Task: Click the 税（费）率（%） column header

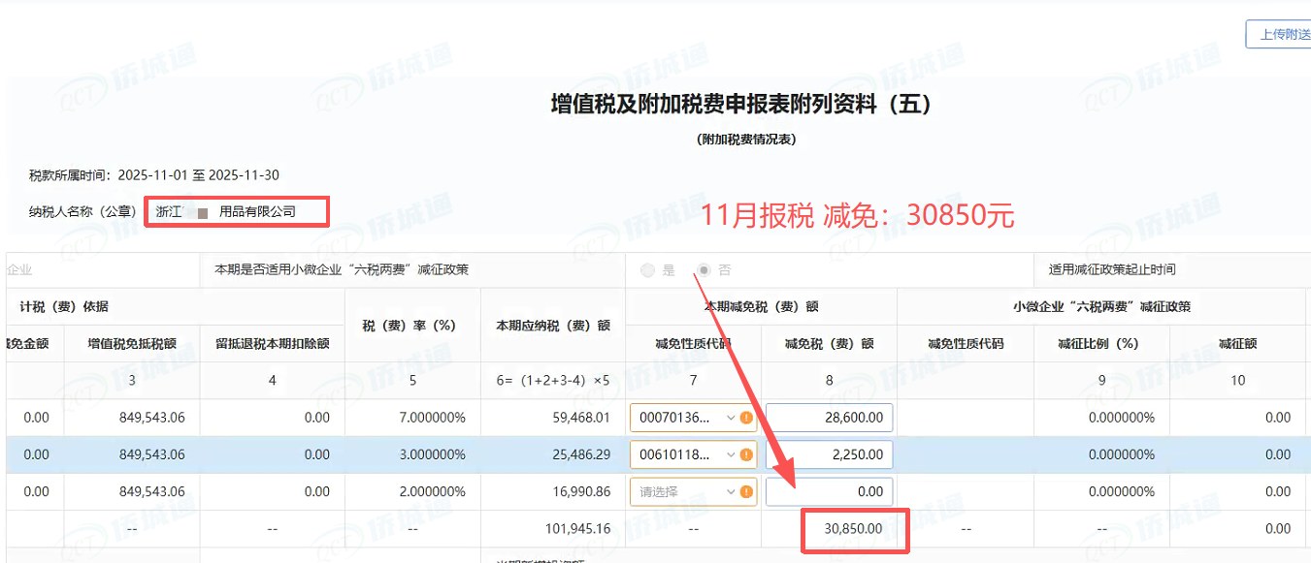Action: (413, 326)
